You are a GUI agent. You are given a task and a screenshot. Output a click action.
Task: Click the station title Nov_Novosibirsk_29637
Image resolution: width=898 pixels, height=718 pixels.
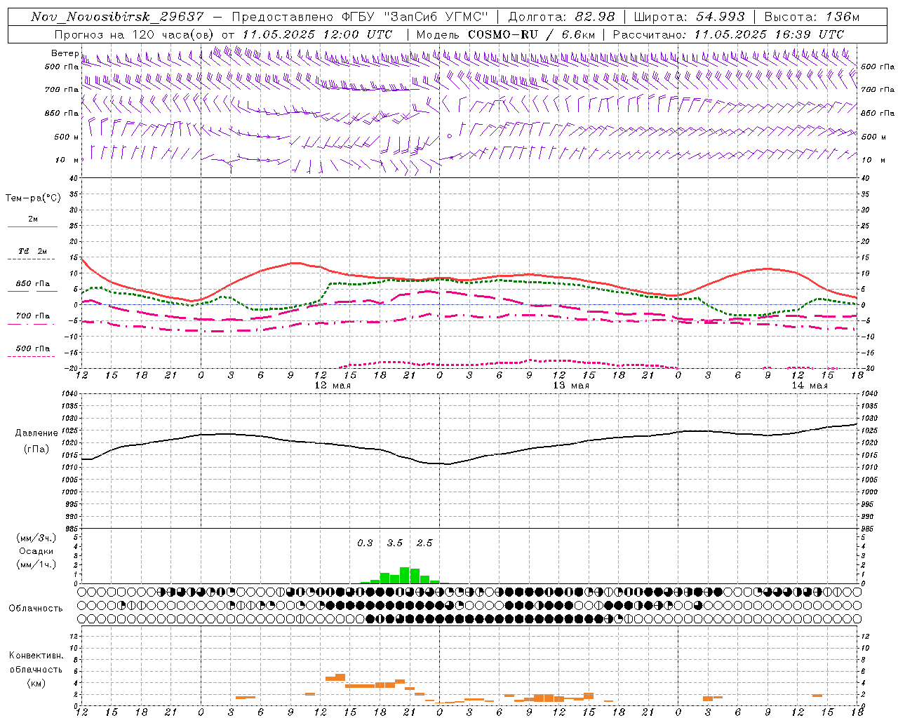(x=117, y=17)
